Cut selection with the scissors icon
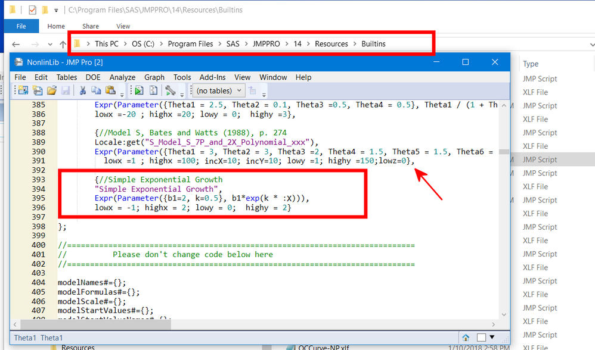Viewport: 595px width, 350px height. coord(82,90)
